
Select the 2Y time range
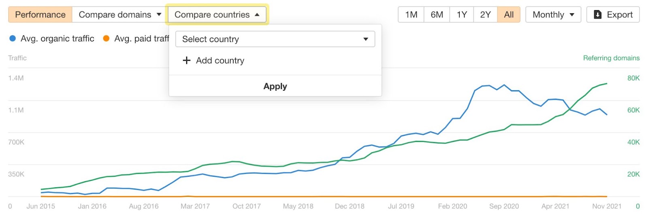485,15
